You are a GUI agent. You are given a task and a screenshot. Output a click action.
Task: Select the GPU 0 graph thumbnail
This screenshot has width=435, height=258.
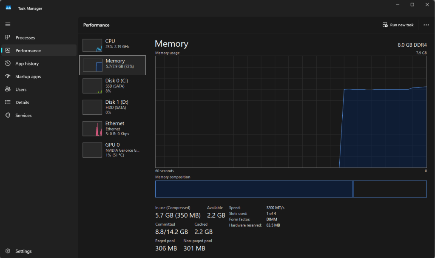click(x=92, y=150)
